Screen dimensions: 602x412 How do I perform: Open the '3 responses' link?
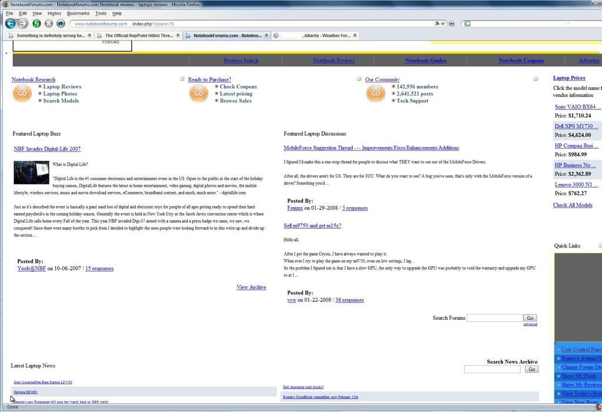point(354,208)
